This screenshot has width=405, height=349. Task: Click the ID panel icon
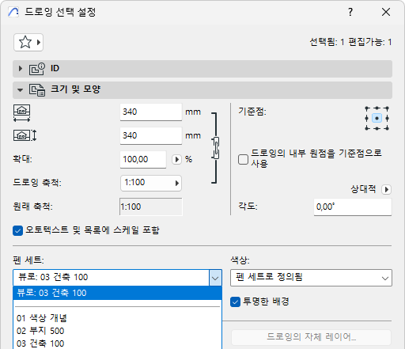37,69
